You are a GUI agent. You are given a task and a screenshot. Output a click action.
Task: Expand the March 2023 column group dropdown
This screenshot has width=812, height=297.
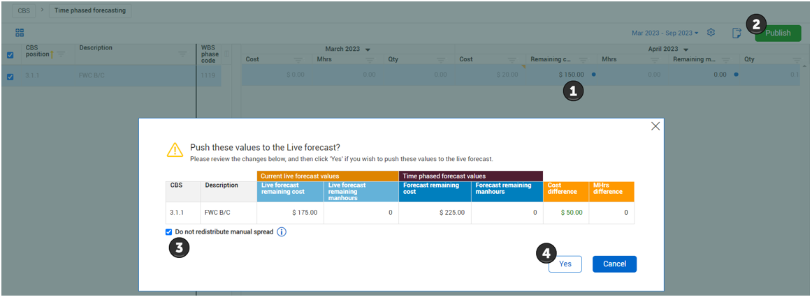368,49
